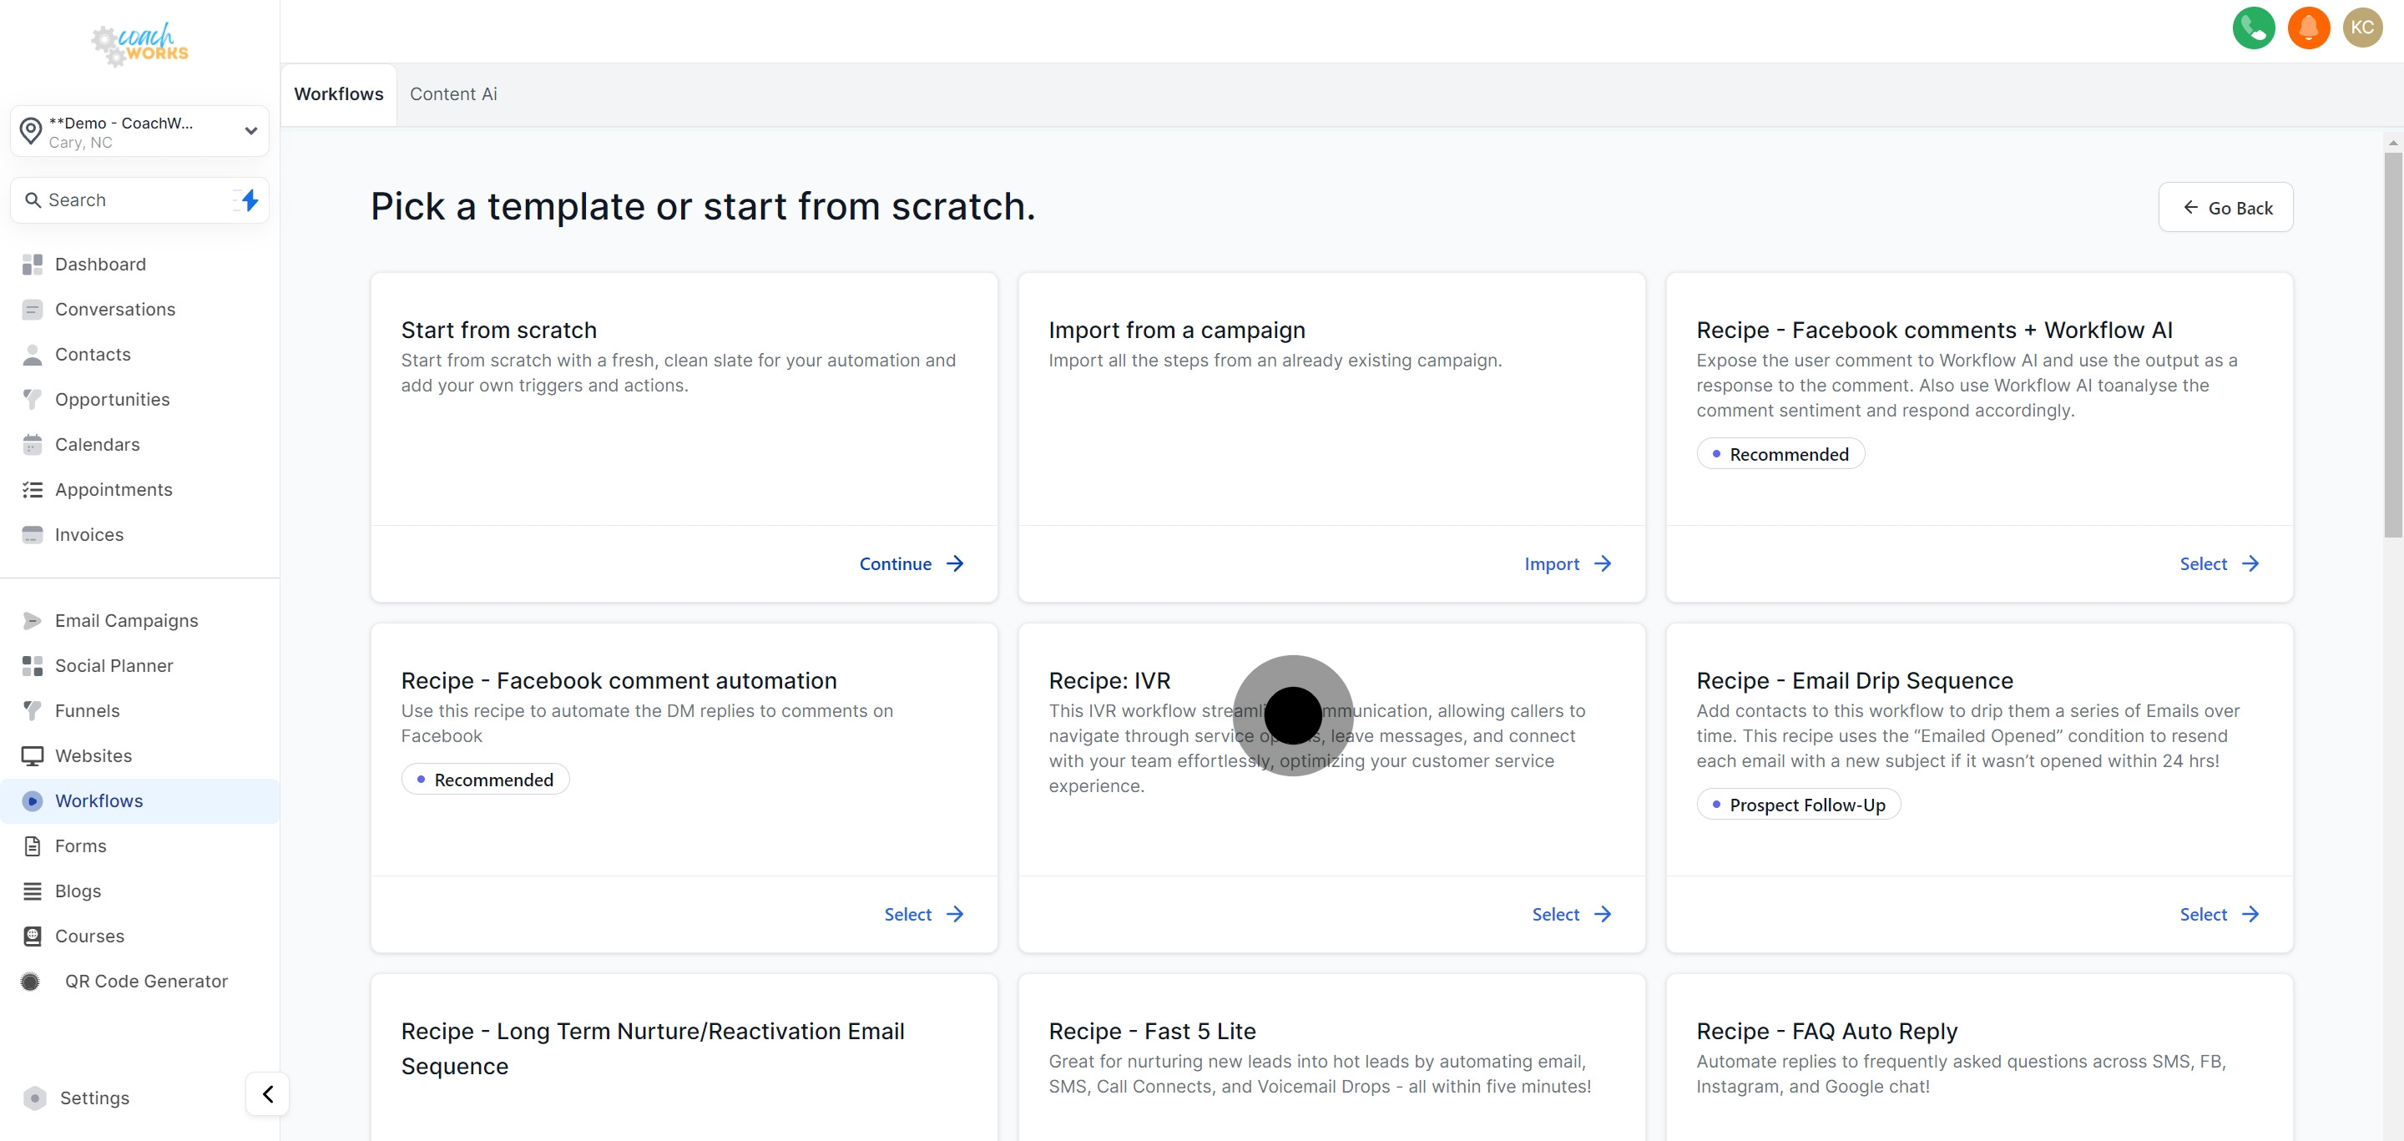Open the Calendars sidebar item
Viewport: 2404px width, 1141px height.
[97, 444]
